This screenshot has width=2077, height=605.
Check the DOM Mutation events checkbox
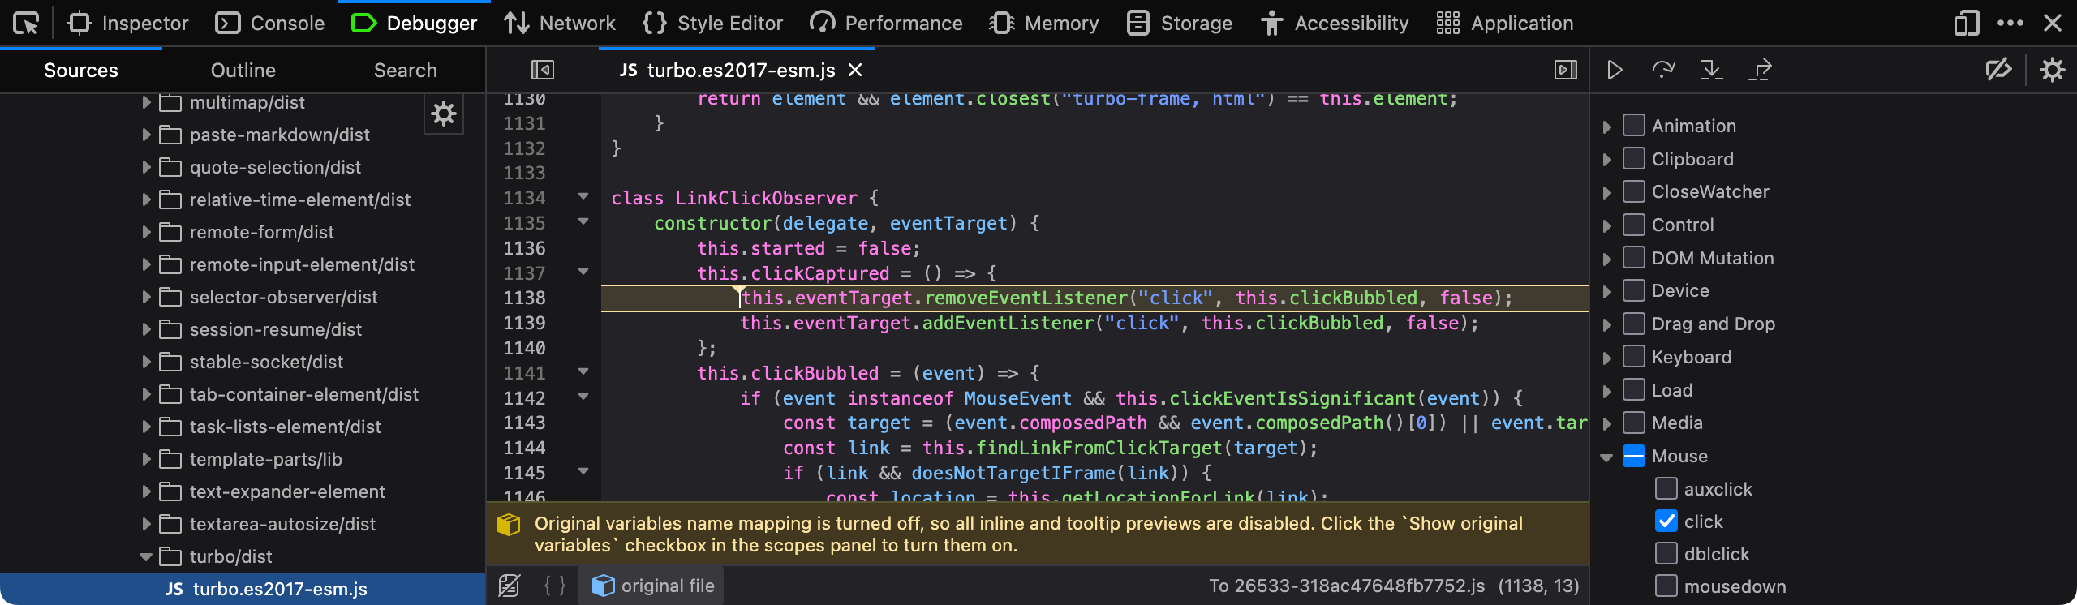(x=1633, y=258)
